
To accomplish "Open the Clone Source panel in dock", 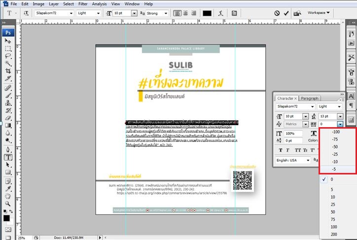I will (351, 81).
